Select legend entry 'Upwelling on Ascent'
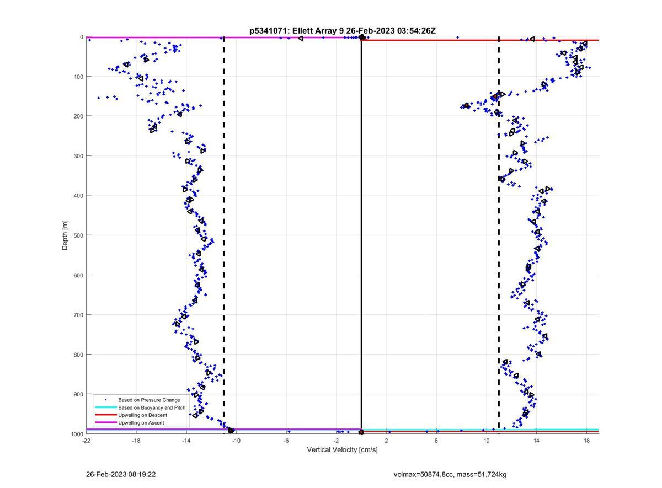The width and height of the screenshot is (662, 488). (141, 423)
